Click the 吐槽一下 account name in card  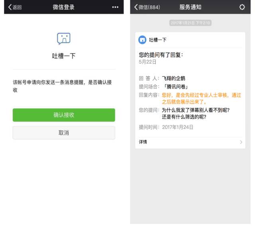(x=158, y=40)
